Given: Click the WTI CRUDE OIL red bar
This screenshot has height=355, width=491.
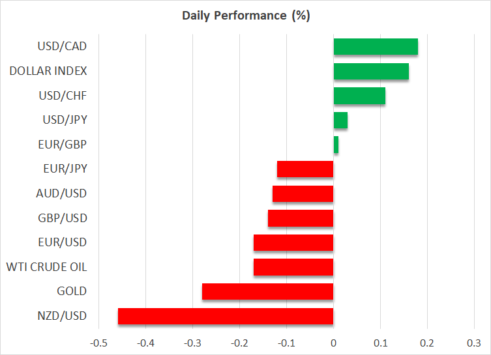Looking at the screenshot, I should [293, 267].
